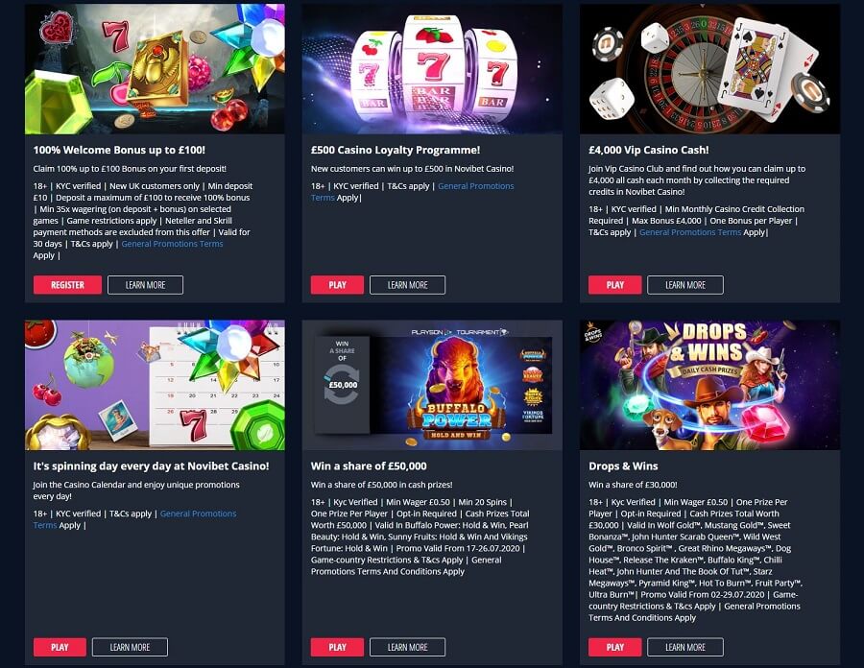
Task: Play the Drops & Wins promotion
Action: (615, 647)
